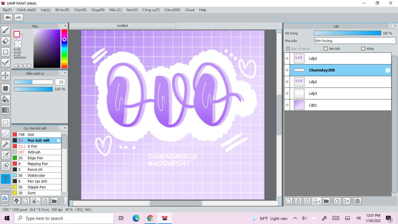Select the G Pen brush
This screenshot has width=398, height=224.
pos(37,146)
